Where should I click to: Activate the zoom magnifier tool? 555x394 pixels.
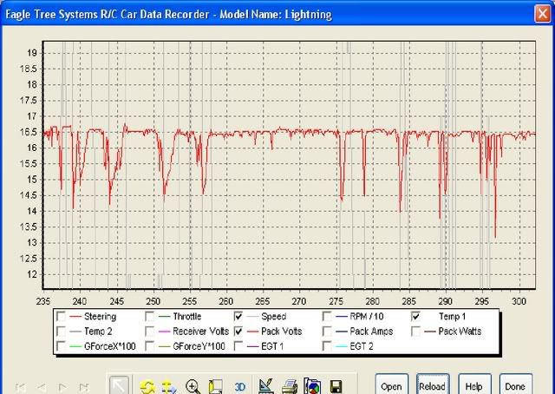(x=193, y=386)
